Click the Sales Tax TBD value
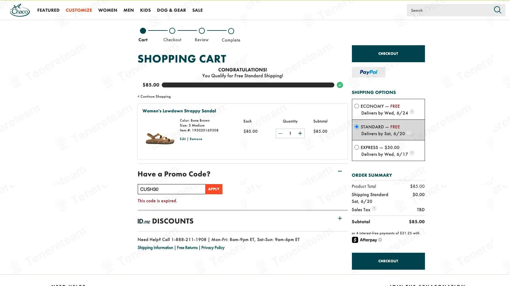510x286 pixels. tap(421, 210)
